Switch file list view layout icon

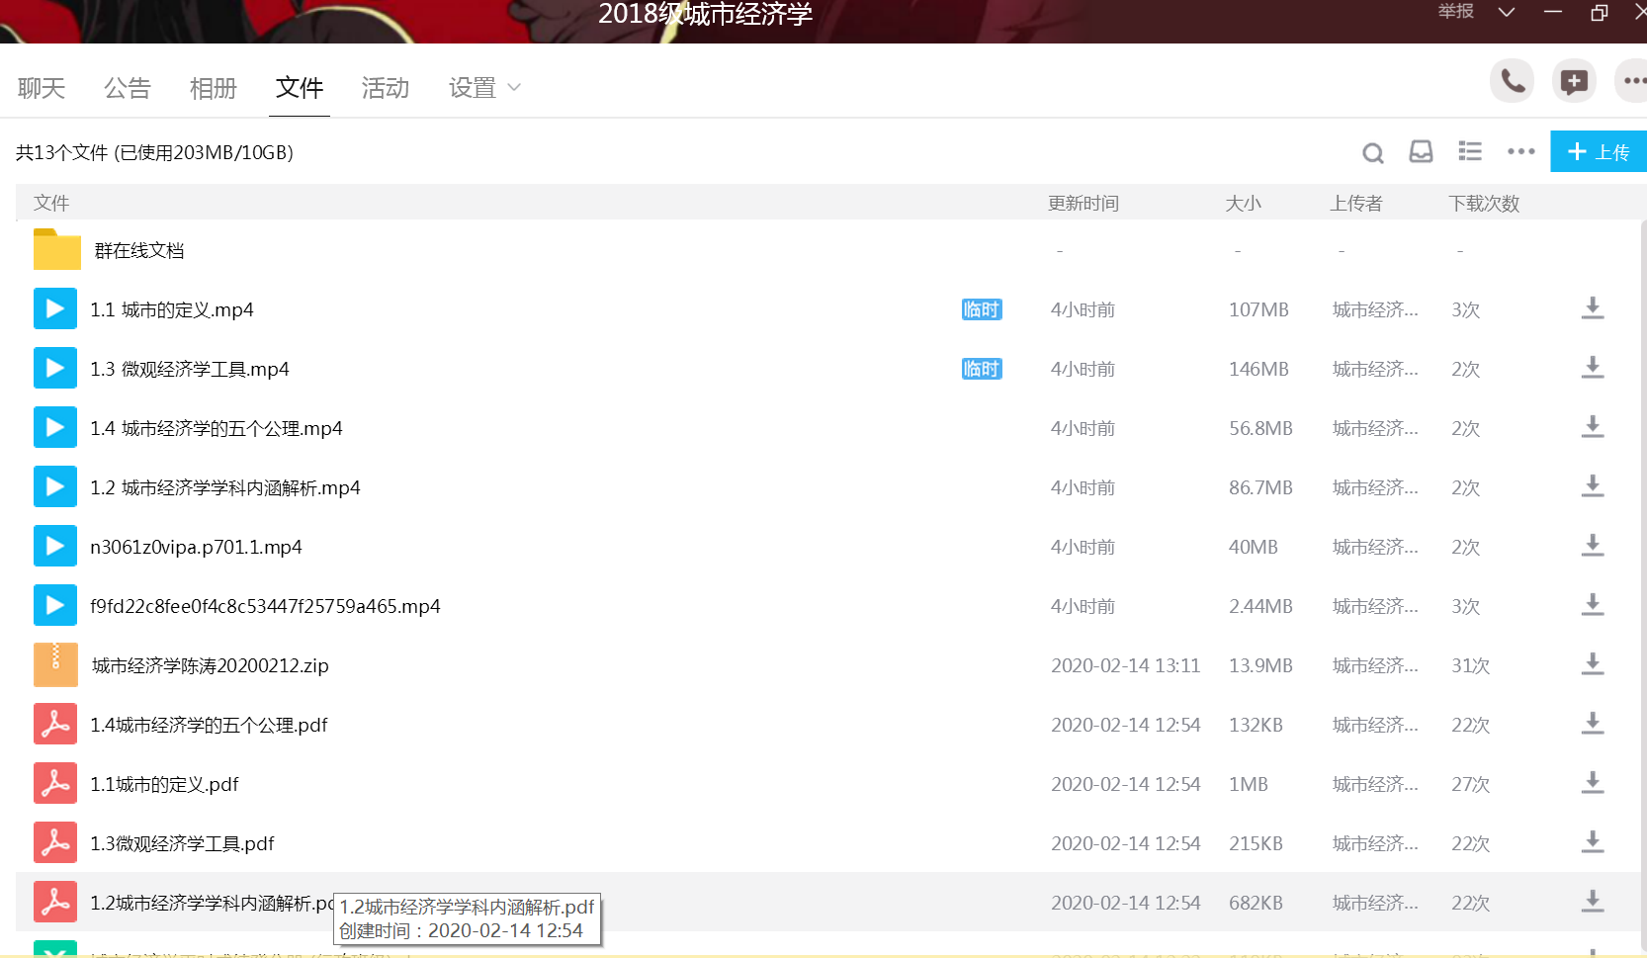[1470, 151]
